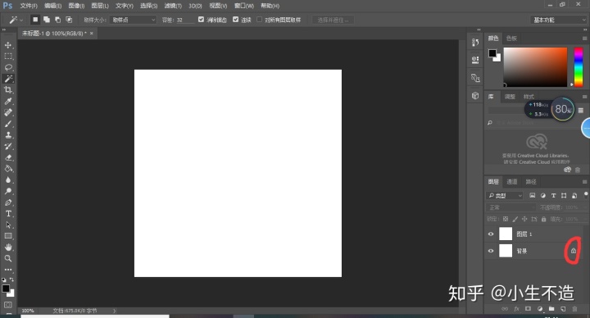590x318 pixels.
Task: Select the Lasso tool
Action: tap(8, 68)
